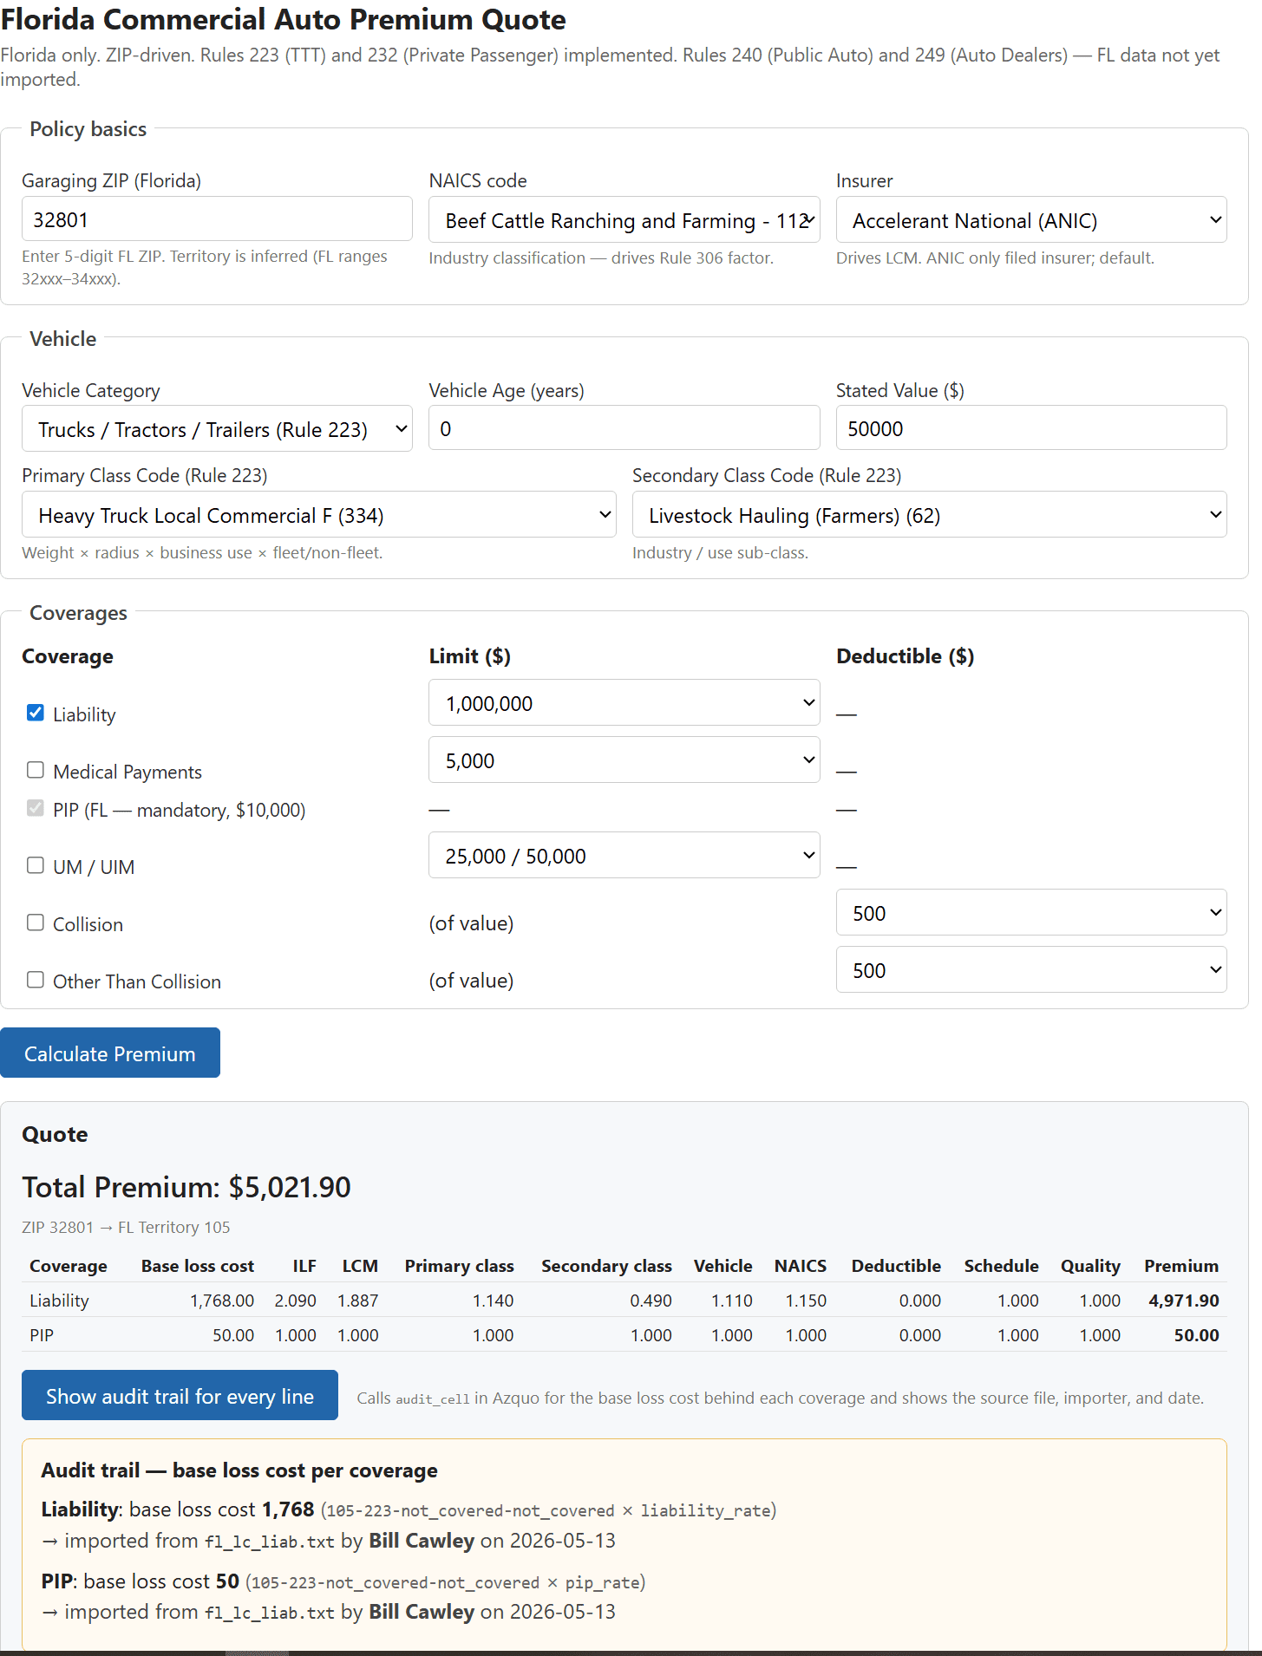Screen dimensions: 1262x1656
Task: Open the UM / UIM limit dropdown
Action: click(624, 856)
